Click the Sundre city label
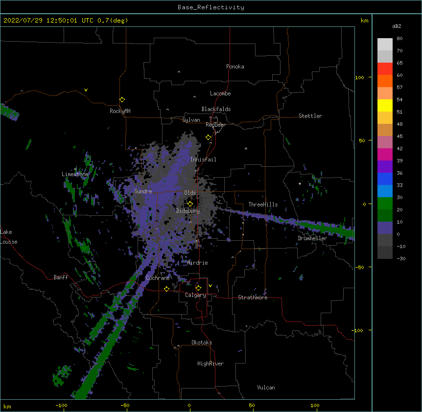 click(143, 191)
